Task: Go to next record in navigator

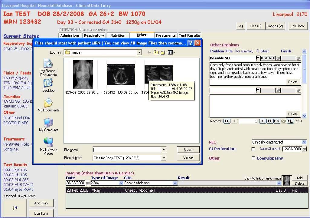Action: pos(263,121)
